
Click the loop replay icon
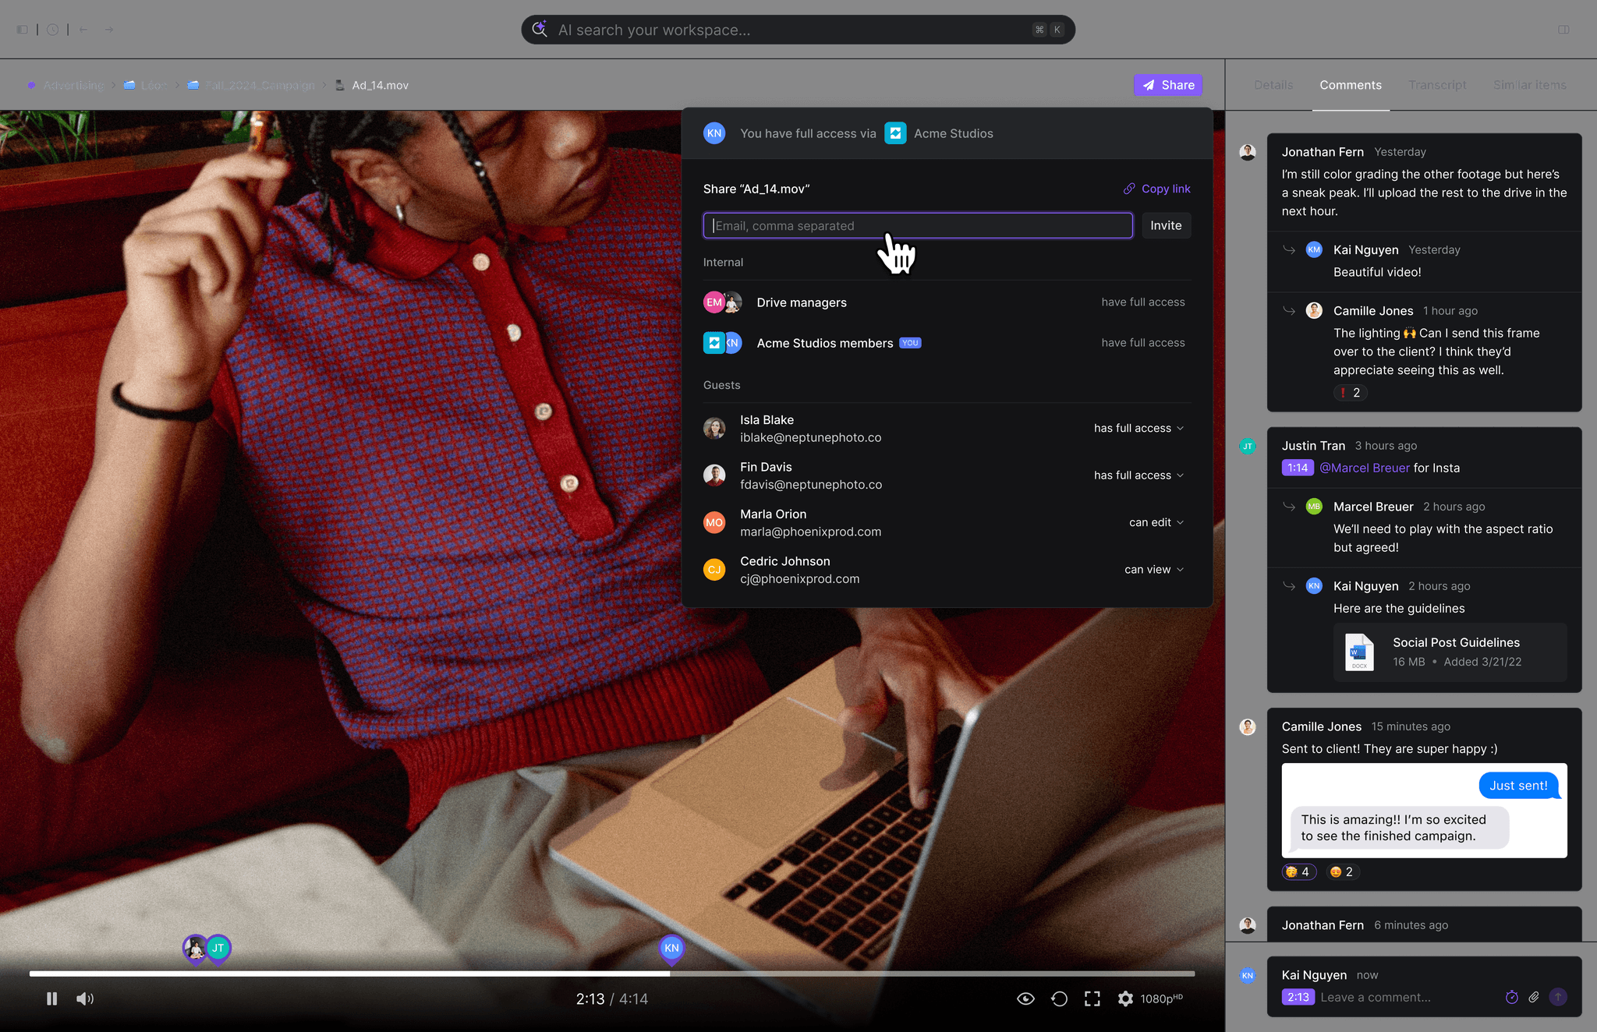[1059, 998]
